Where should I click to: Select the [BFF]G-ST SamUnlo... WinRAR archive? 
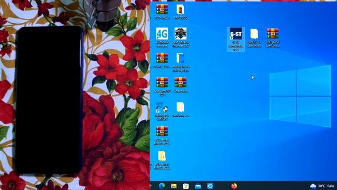coord(273,37)
